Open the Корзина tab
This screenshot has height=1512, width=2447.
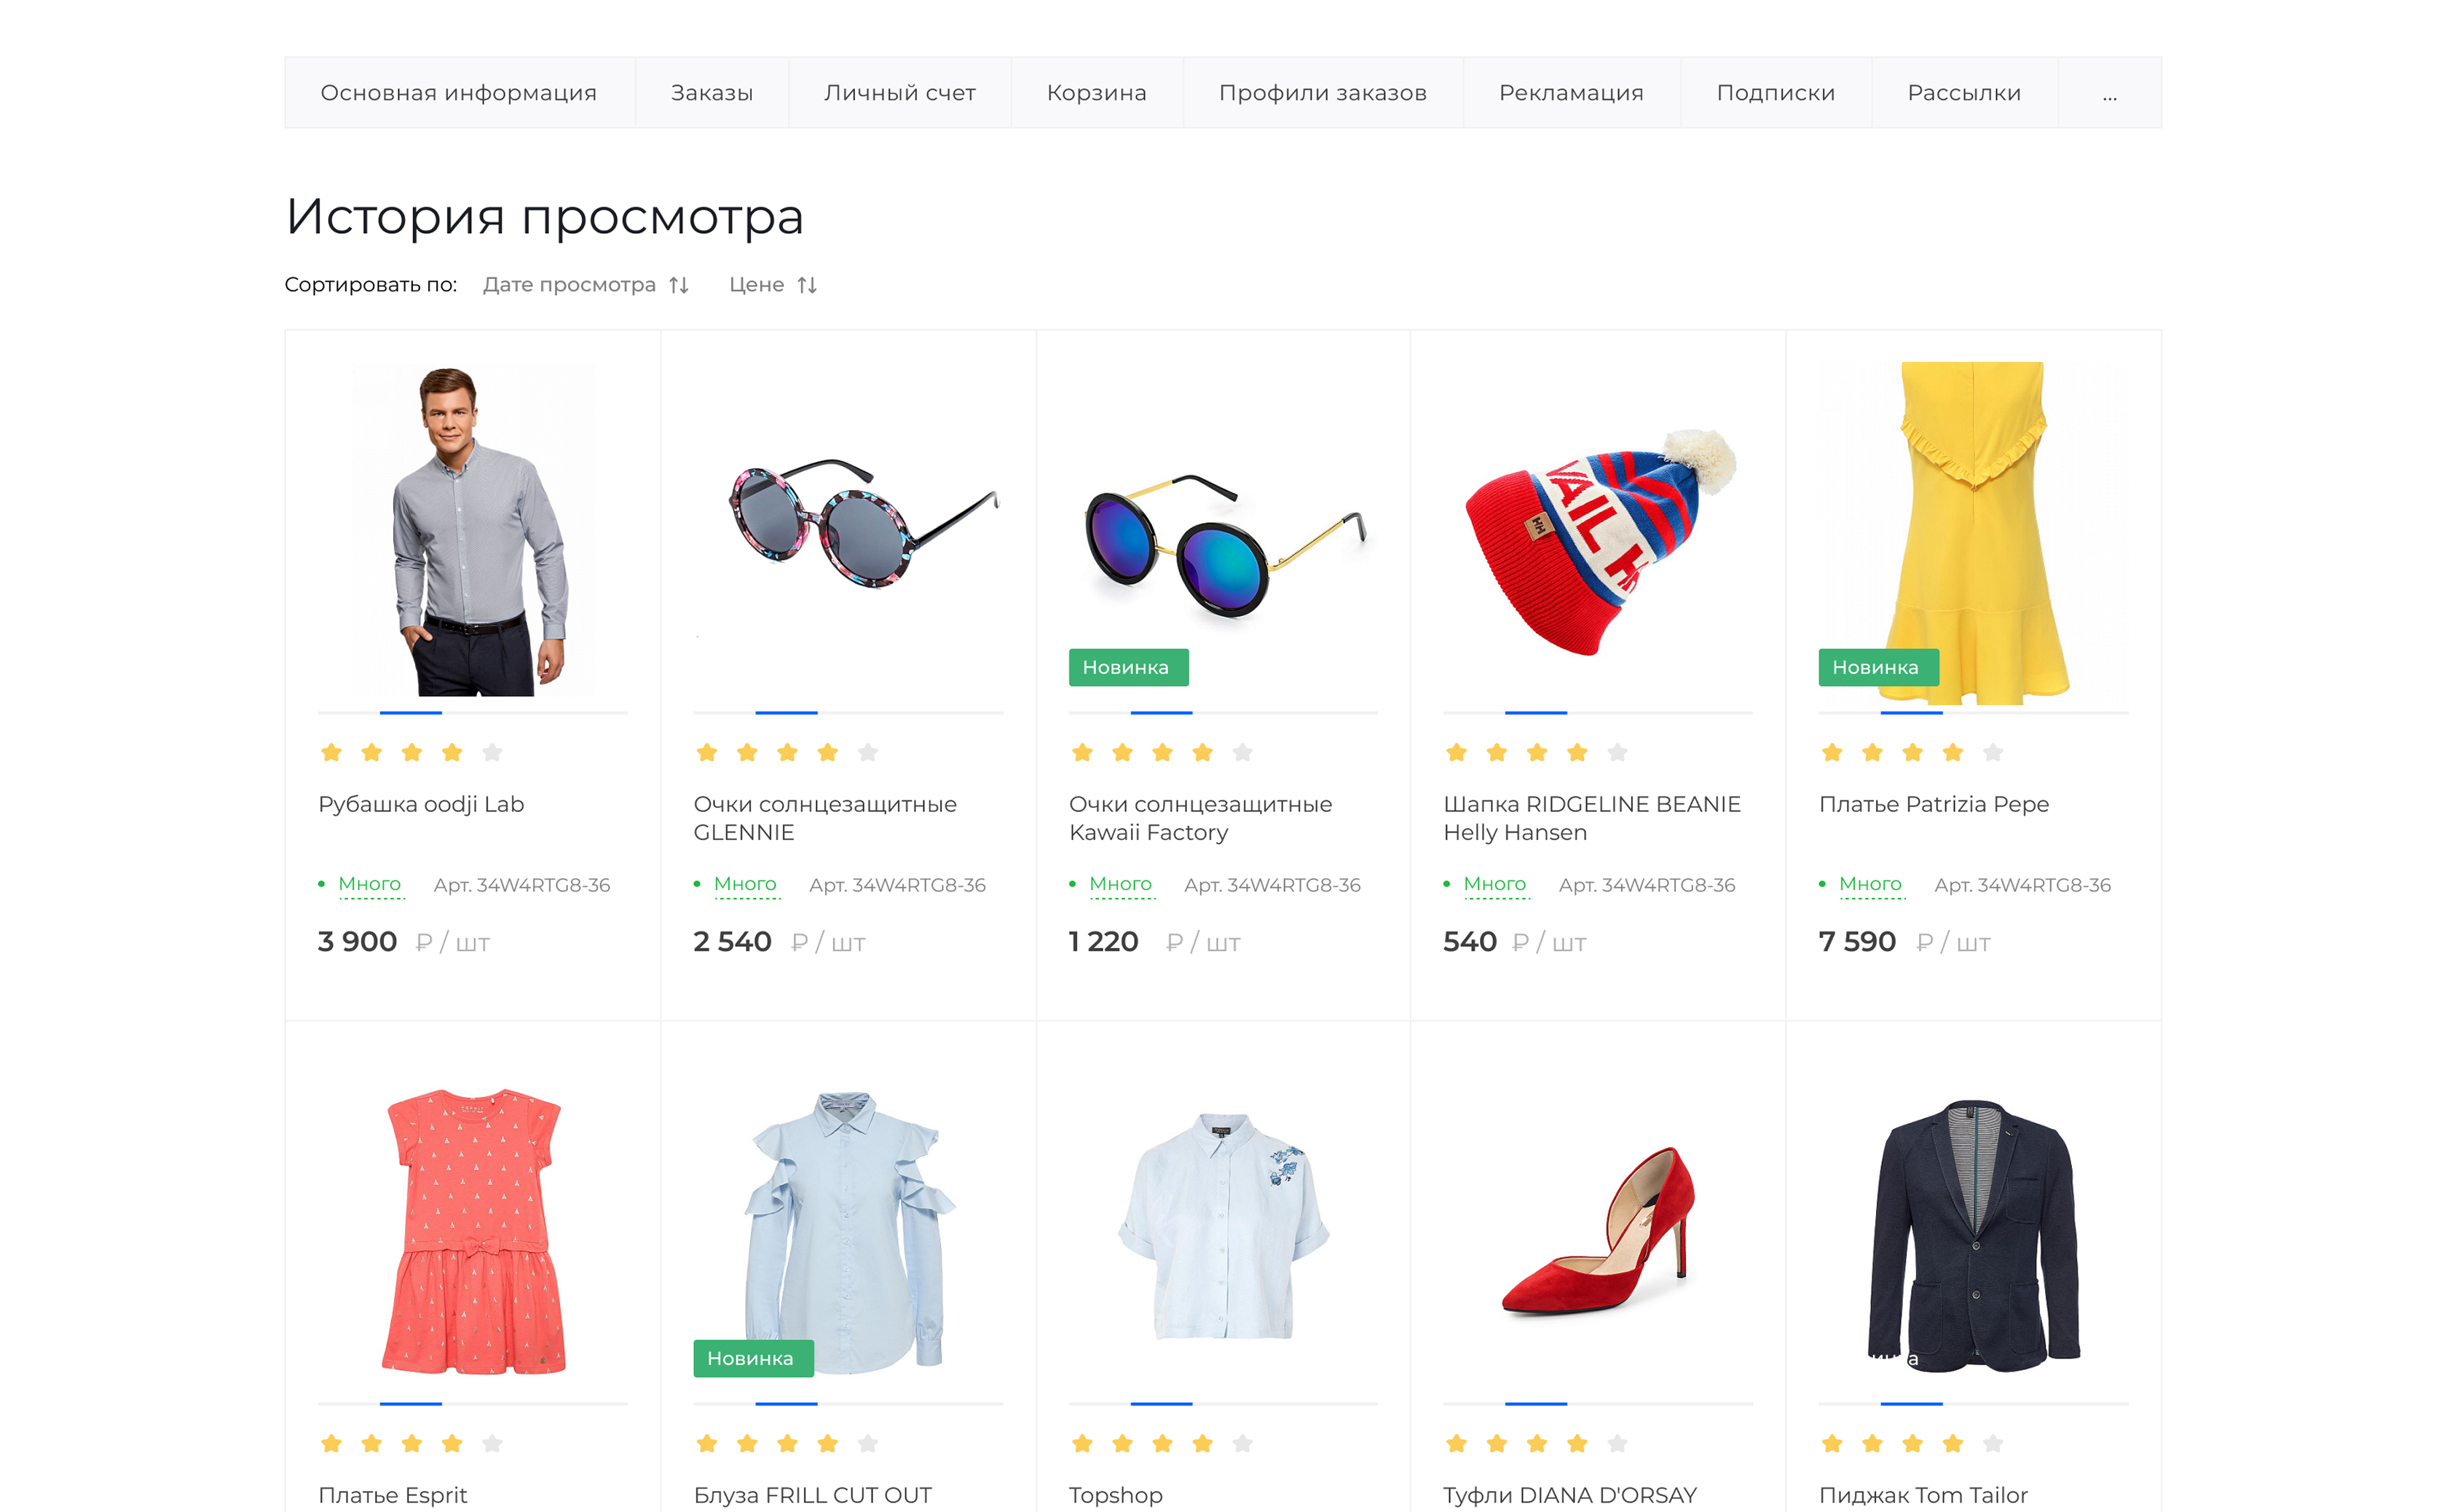click(1096, 93)
